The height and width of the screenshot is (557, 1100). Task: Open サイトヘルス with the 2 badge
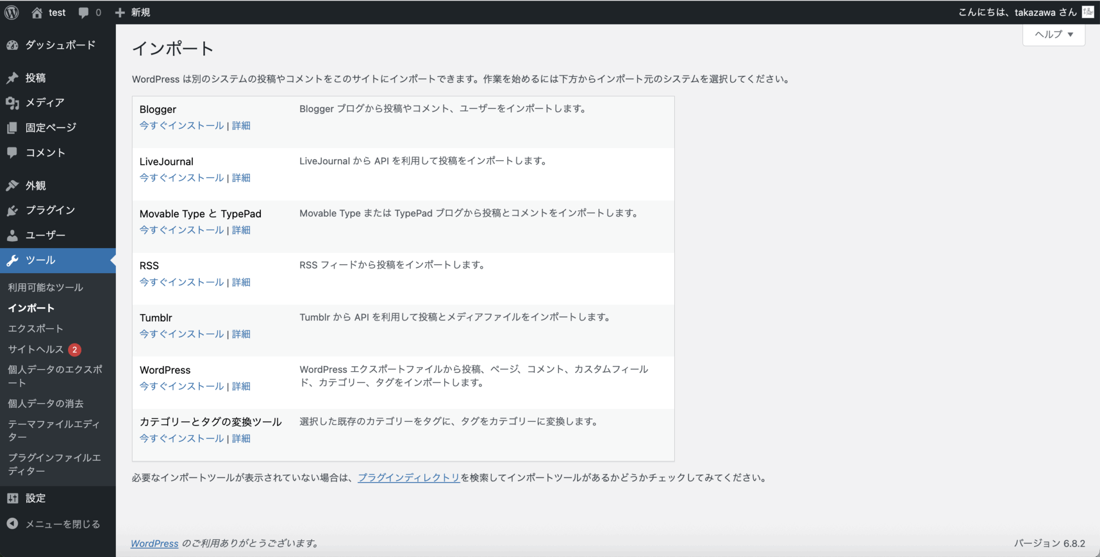point(36,349)
